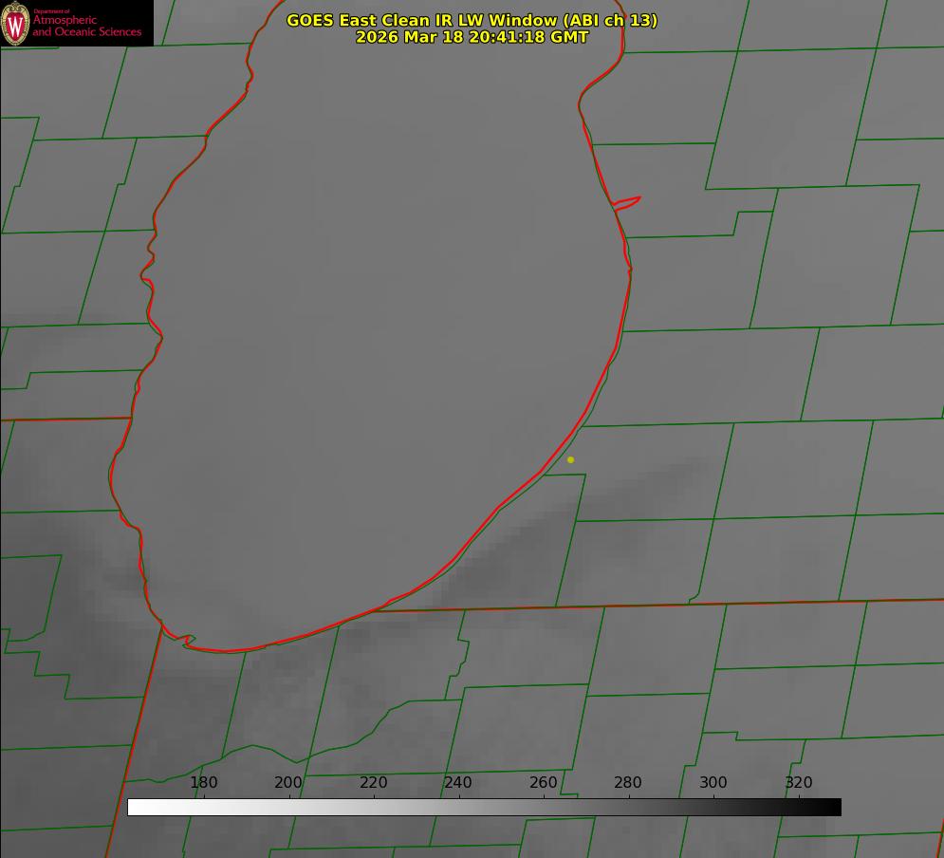
Task: Click the 220 label on the color scale
Action: click(x=373, y=783)
